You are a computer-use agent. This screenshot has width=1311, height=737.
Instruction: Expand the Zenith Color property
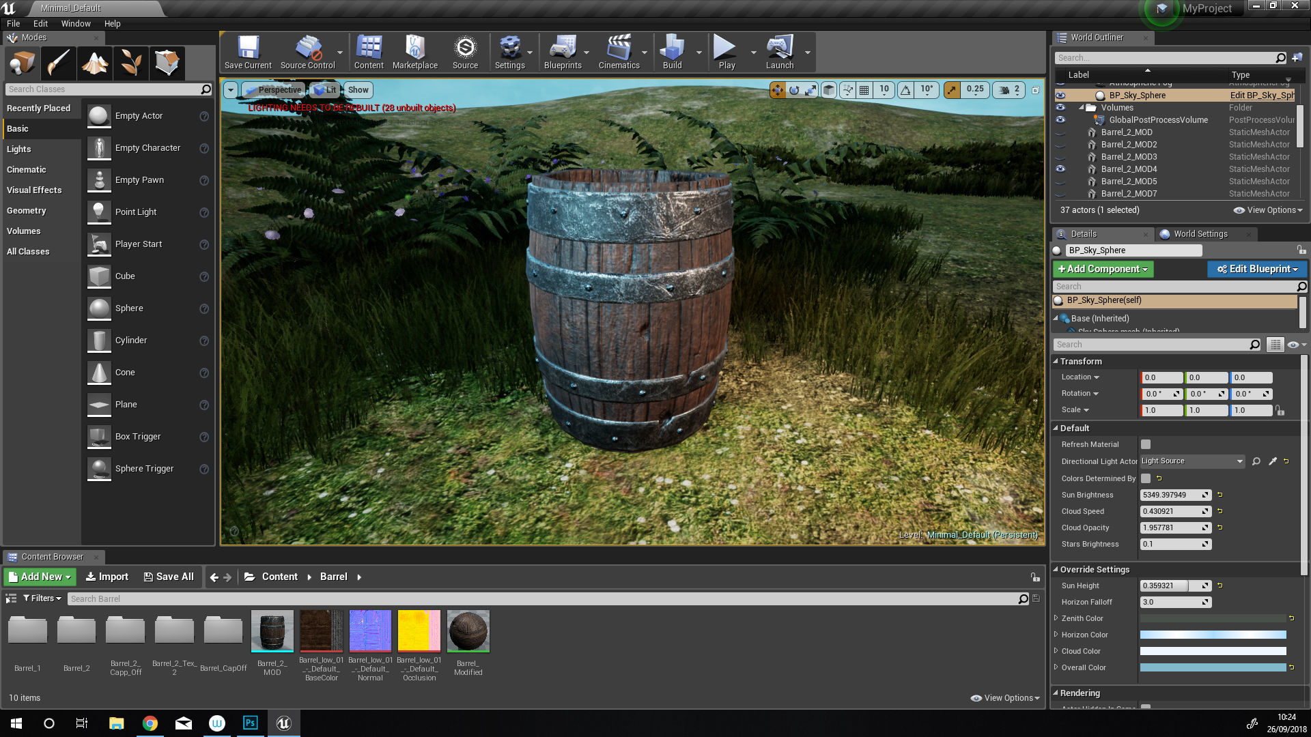[1056, 618]
